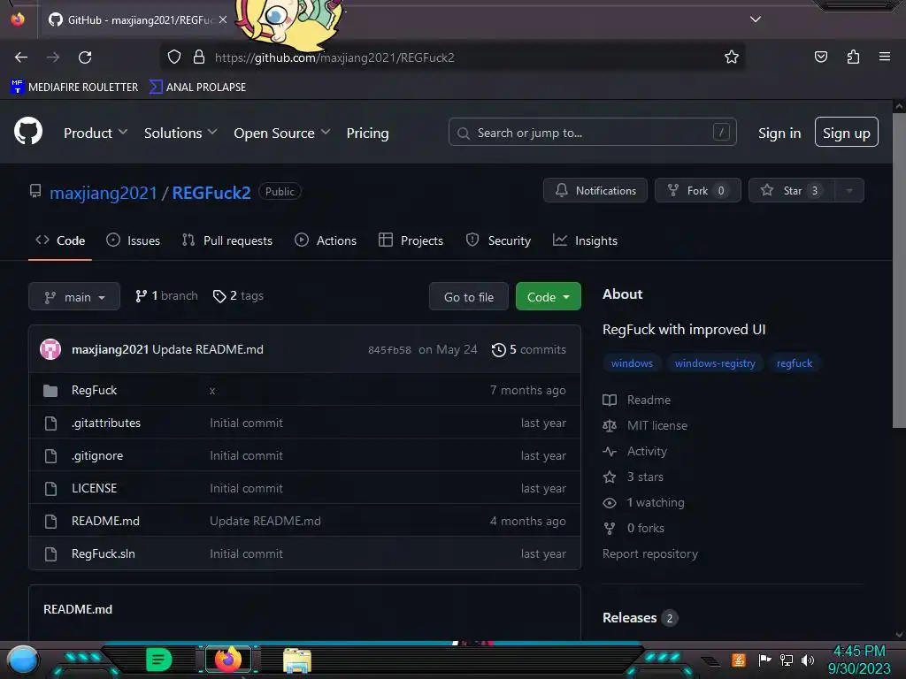
Task: Open the green Code clone dropdown
Action: tap(548, 296)
